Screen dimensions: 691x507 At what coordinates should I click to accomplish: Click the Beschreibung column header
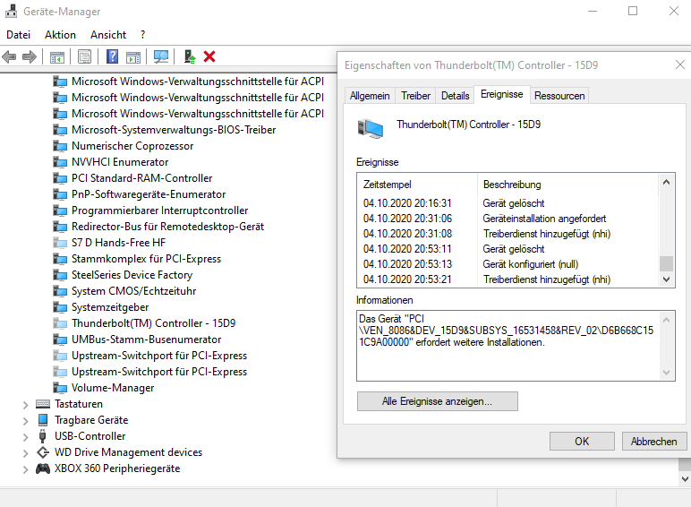point(568,185)
